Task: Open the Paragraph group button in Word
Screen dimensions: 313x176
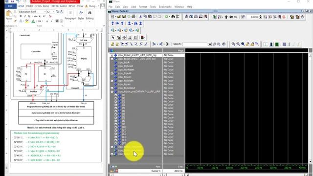Action: (70, 15)
